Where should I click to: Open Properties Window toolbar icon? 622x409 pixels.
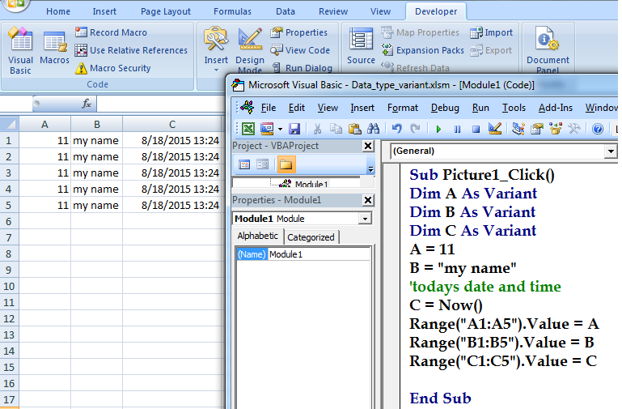(537, 129)
